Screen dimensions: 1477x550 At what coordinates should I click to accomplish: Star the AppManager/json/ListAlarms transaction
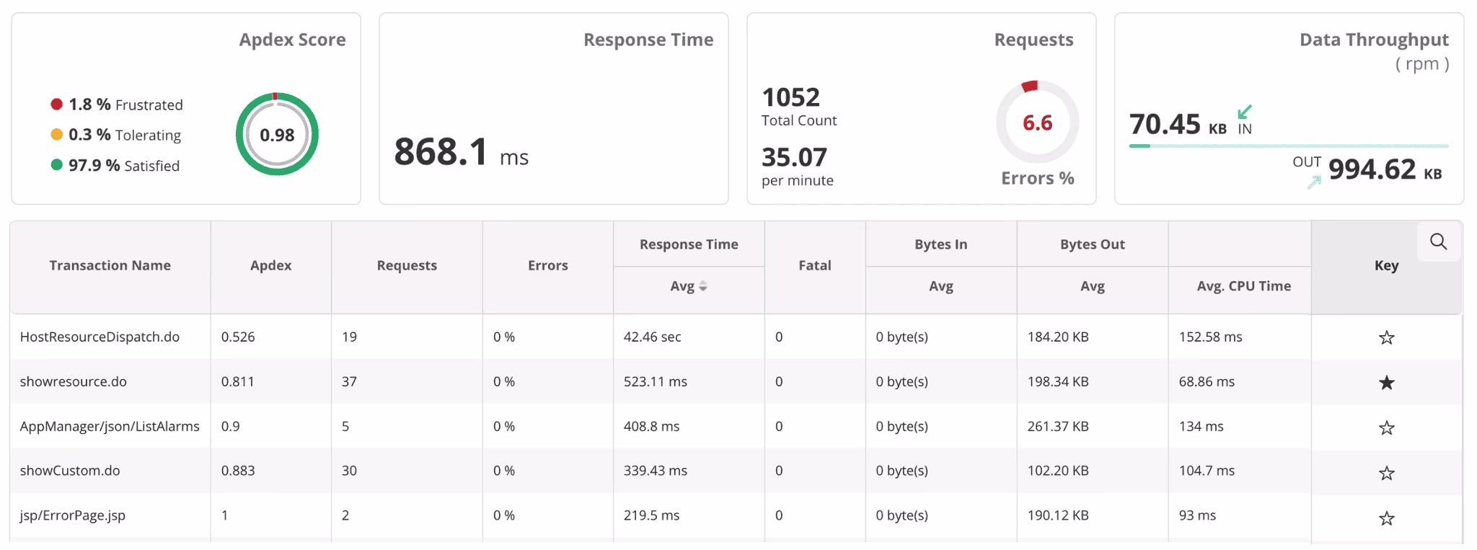1386,427
